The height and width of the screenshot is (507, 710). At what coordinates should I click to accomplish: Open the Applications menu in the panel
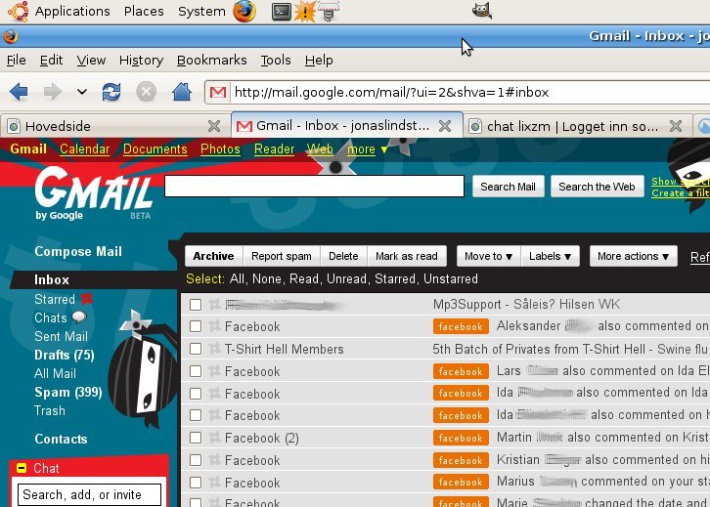(x=72, y=12)
